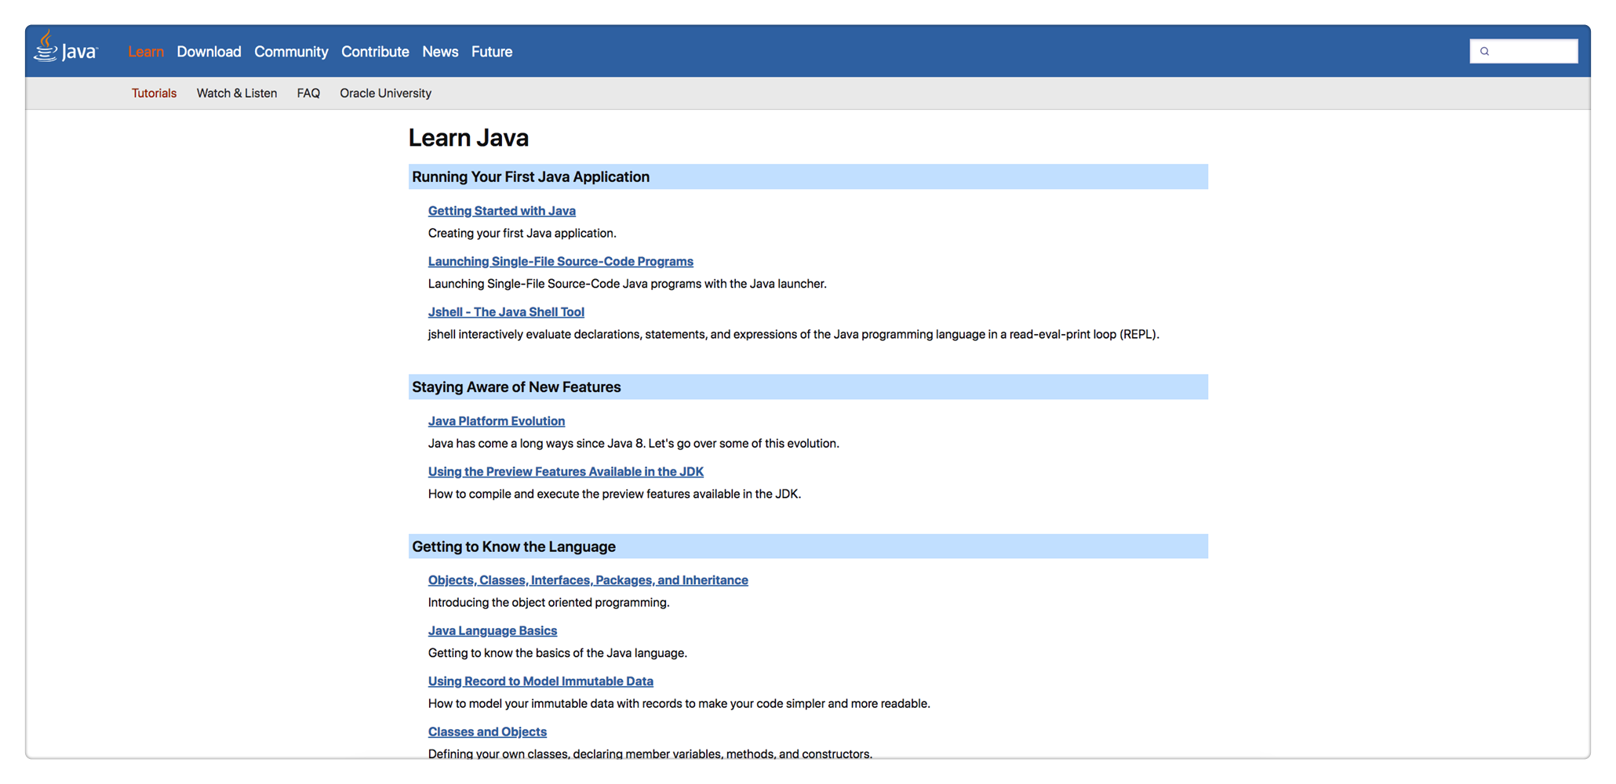This screenshot has width=1616, height=784.
Task: Click text about Java since Java 8
Action: (x=634, y=443)
